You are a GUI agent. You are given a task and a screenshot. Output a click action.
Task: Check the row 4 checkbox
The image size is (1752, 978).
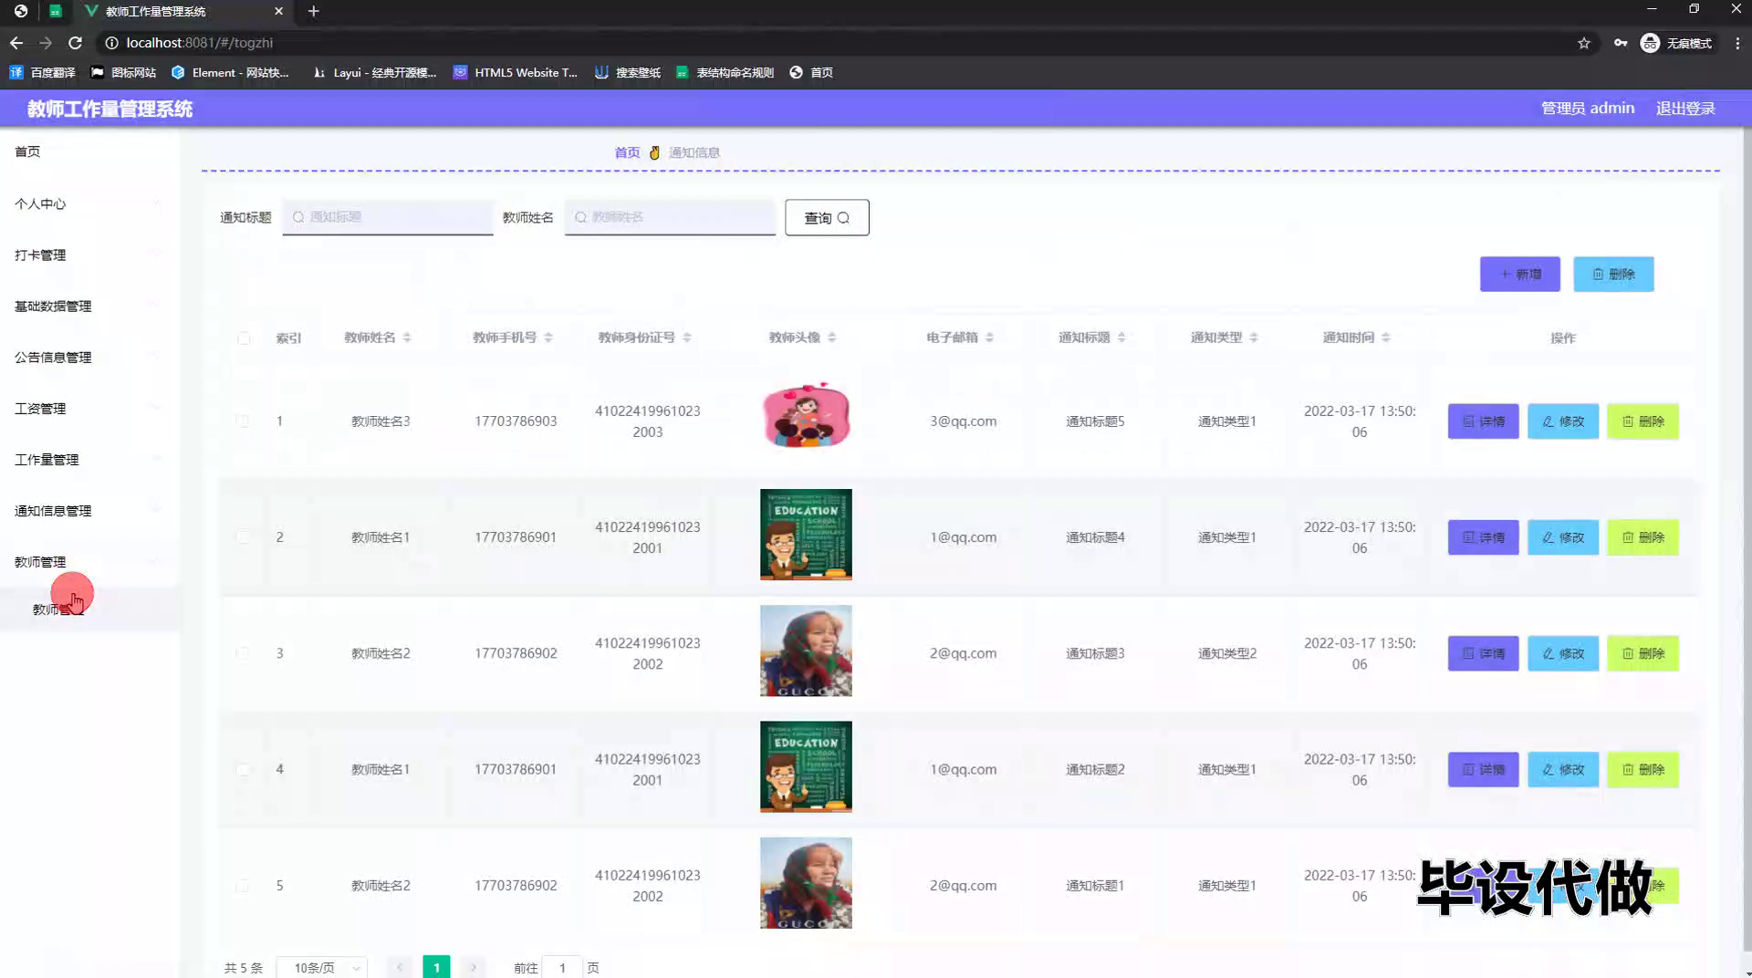(243, 769)
